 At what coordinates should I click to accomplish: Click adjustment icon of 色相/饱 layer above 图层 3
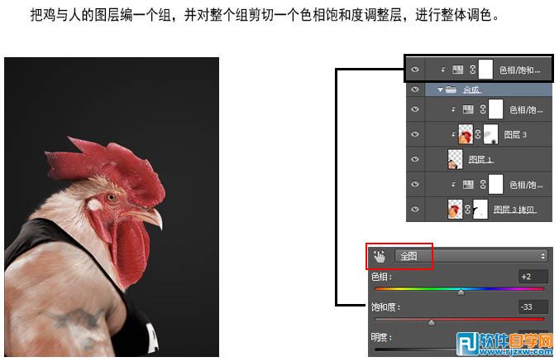[x=468, y=109]
